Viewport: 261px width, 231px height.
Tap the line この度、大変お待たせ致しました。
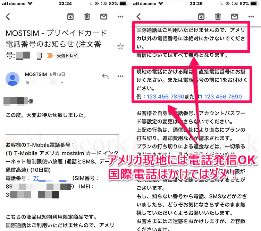pyautogui.click(x=46, y=115)
